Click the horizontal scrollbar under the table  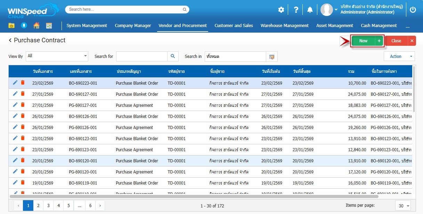point(194,196)
